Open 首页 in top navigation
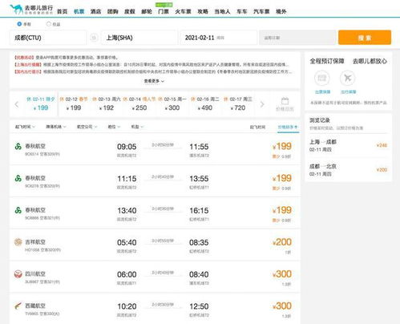Screen dimensions: 400x324 pyautogui.click(x=63, y=11)
